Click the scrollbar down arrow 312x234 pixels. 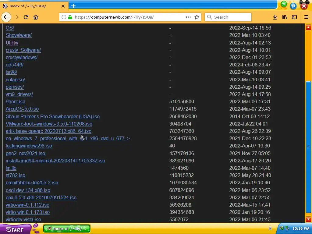tap(308, 219)
